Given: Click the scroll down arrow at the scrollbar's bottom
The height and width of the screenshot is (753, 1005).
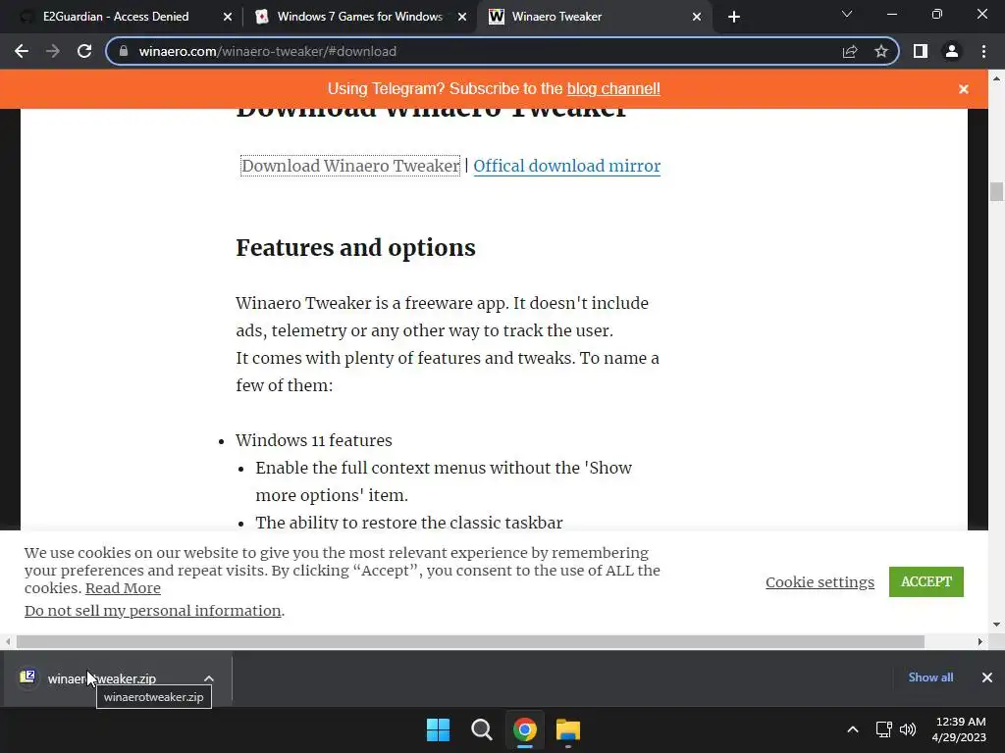Looking at the screenshot, I should tap(996, 625).
